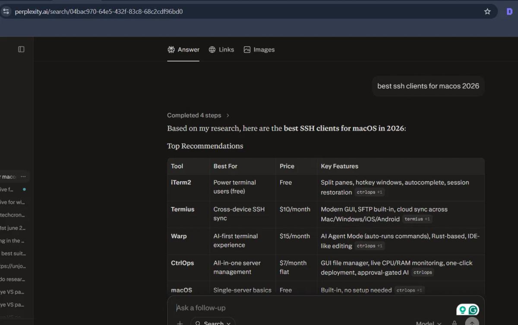Click the 'Best For' column header
518x325 pixels.
pyautogui.click(x=225, y=166)
